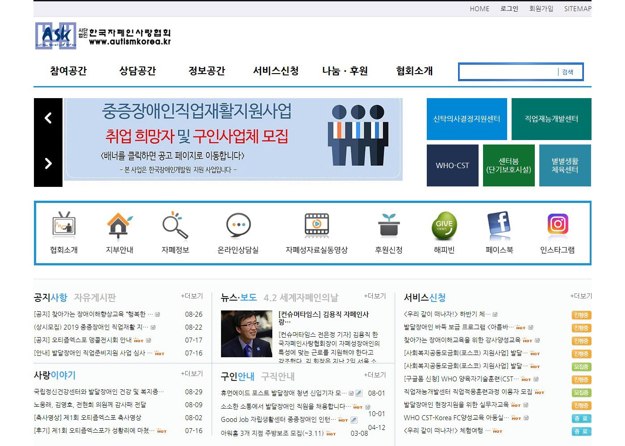Switch to the 구직안내 tab
The image size is (625, 446).
point(278,377)
